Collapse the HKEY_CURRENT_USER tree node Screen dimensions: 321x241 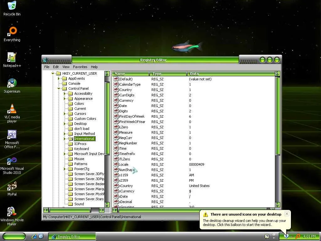pos(53,73)
